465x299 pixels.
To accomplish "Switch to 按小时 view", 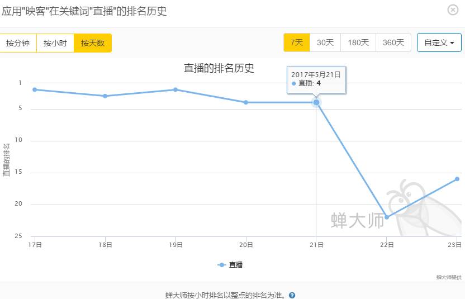I will 55,43.
